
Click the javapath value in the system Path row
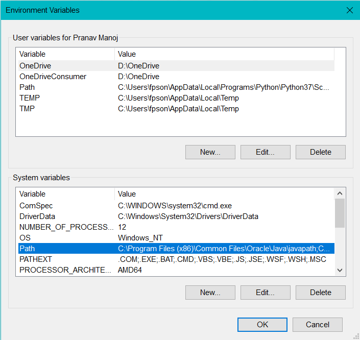(x=224, y=249)
